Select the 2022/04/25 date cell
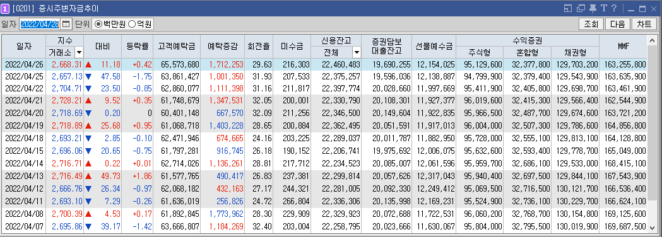 pyautogui.click(x=24, y=77)
